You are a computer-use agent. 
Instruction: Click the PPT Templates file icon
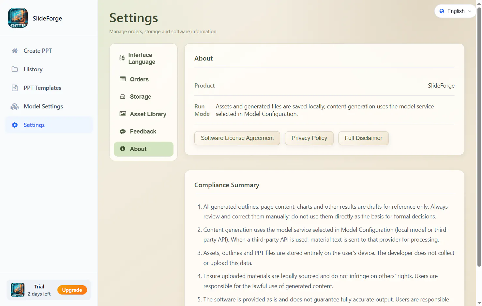point(15,88)
